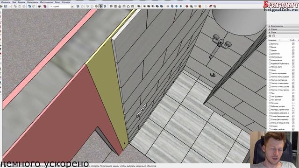
Task: Open the Вид menu
Action: click(14, 2)
